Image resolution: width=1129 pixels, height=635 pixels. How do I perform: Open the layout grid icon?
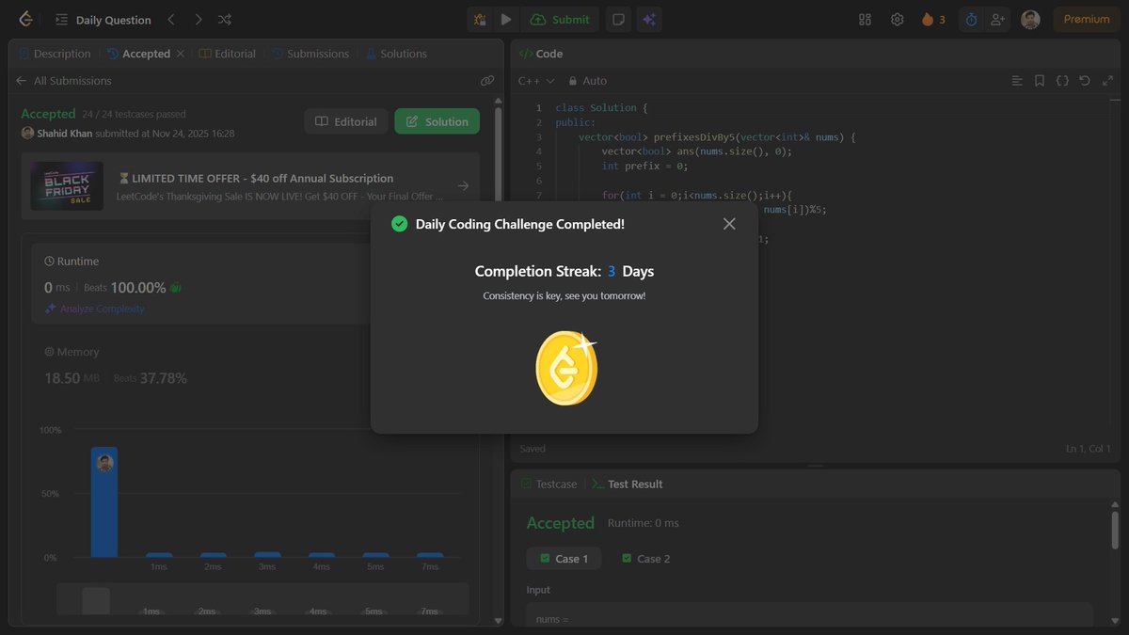click(x=866, y=20)
